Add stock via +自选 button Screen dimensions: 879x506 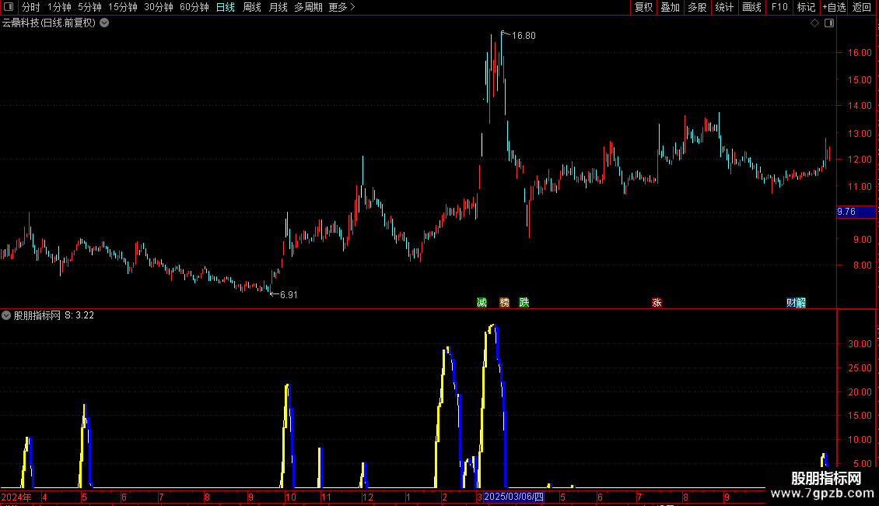click(834, 7)
